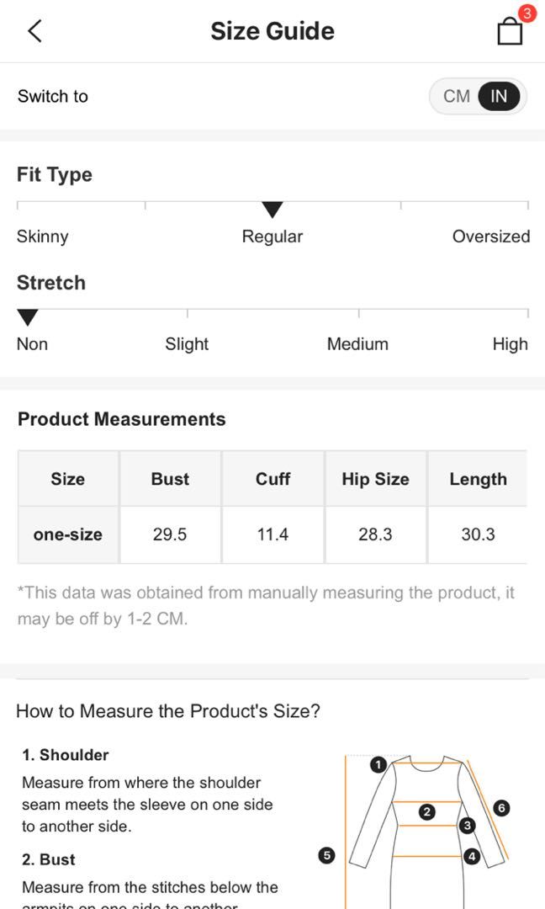Screen dimensions: 545x909
Task: Tap marker number 4 on garment diagram
Action: coord(472,856)
